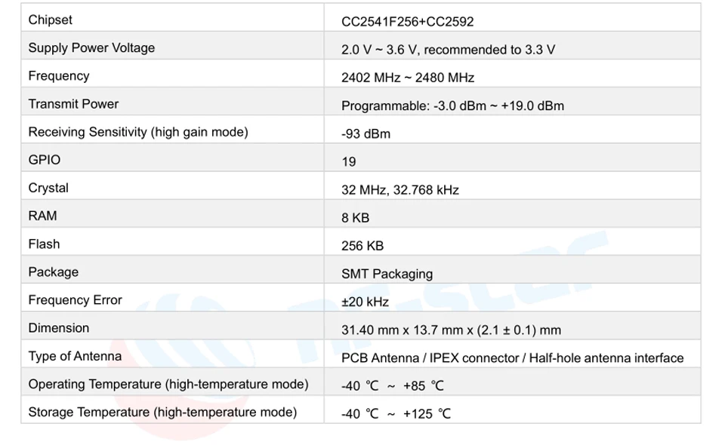Viewport: 725px width, 445px height.
Task: Click the Frequency row label
Action: tap(59, 76)
